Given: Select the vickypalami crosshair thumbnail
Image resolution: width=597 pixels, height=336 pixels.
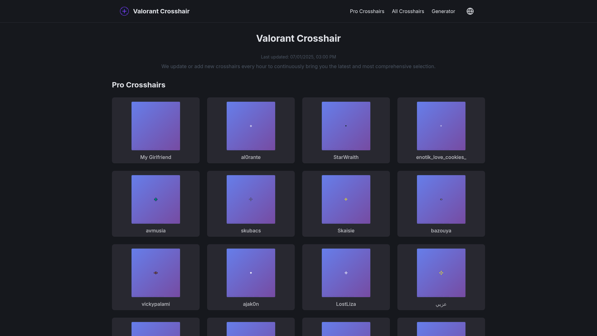Looking at the screenshot, I should (x=156, y=273).
